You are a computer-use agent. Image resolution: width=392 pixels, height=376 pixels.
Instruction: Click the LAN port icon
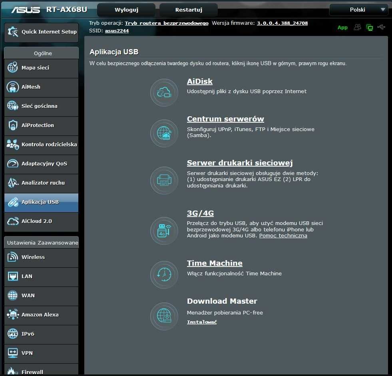(12, 276)
